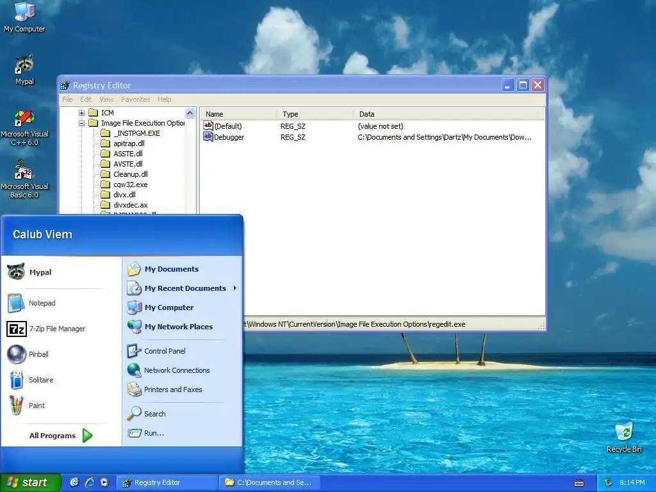The image size is (656, 492).
Task: Open the Mypal desktop shortcut
Action: pyautogui.click(x=24, y=70)
